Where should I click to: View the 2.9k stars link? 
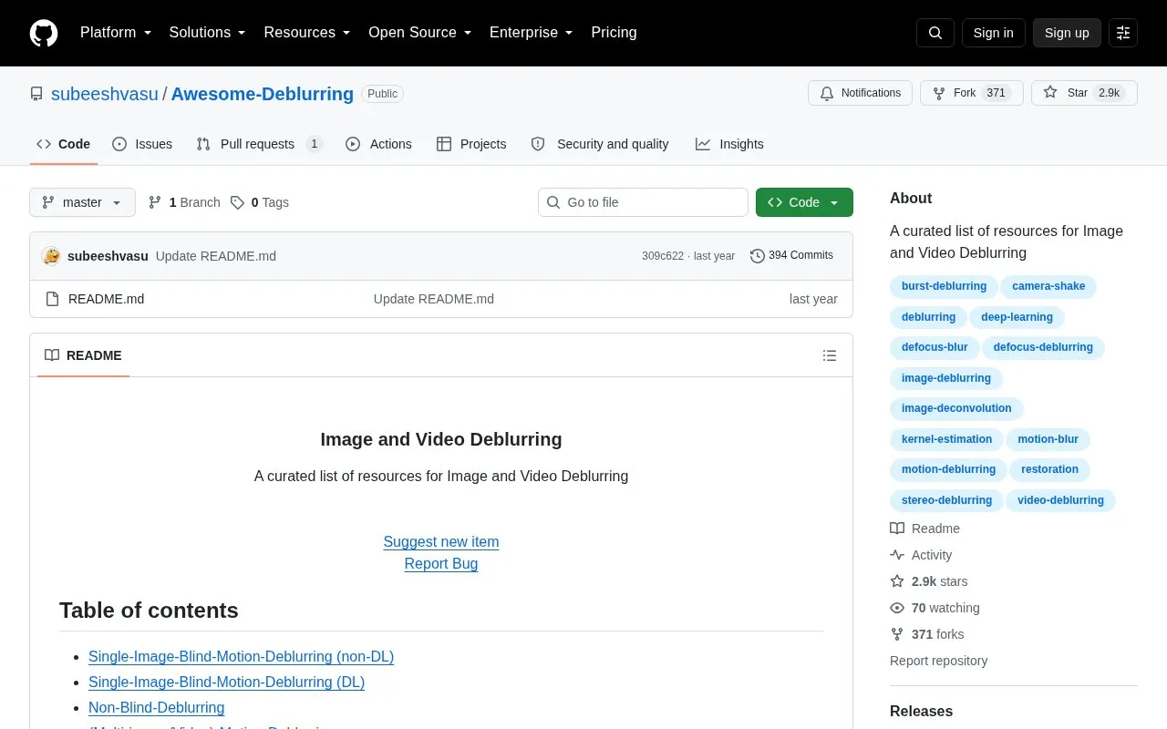click(x=929, y=581)
